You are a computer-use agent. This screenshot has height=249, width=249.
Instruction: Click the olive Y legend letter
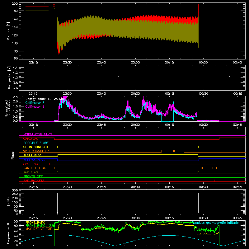54,10
